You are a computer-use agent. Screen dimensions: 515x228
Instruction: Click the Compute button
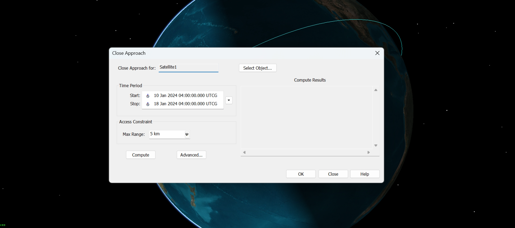tap(141, 155)
